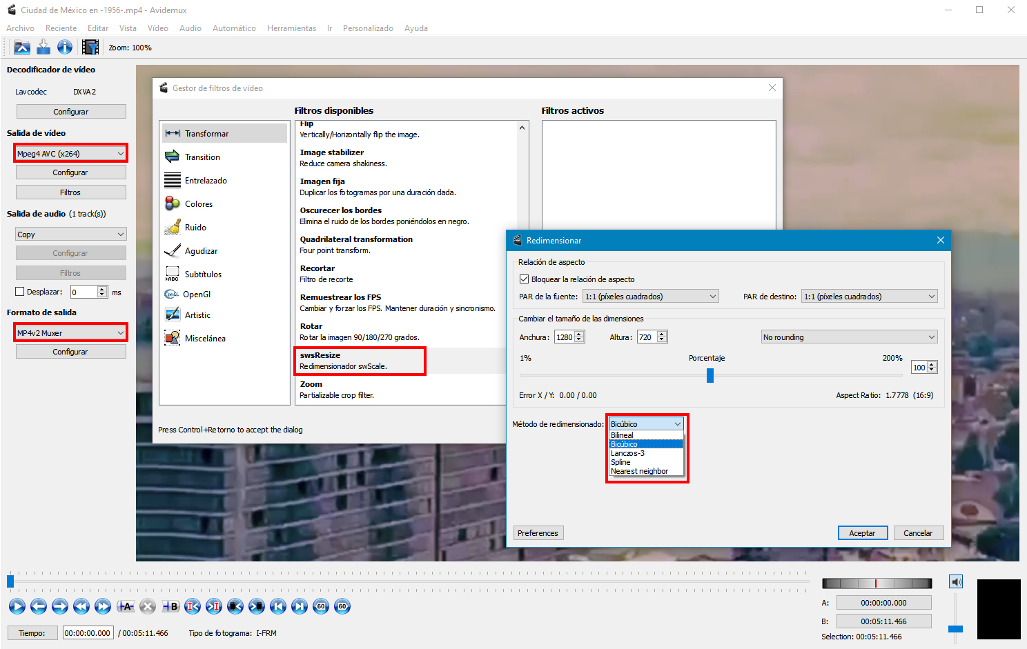Click the Porcentaje slider handle
1027x649 pixels.
[710, 375]
